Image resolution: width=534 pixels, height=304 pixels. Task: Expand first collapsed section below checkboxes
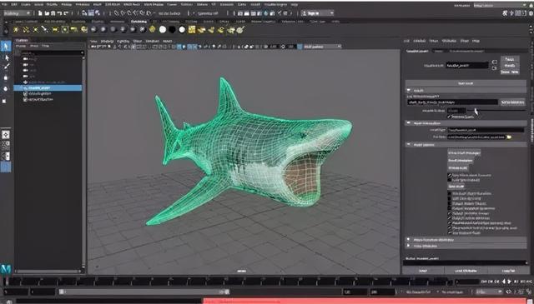tap(409, 239)
